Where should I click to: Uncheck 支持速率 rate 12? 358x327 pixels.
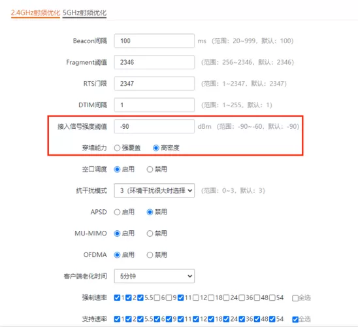coord(196,319)
